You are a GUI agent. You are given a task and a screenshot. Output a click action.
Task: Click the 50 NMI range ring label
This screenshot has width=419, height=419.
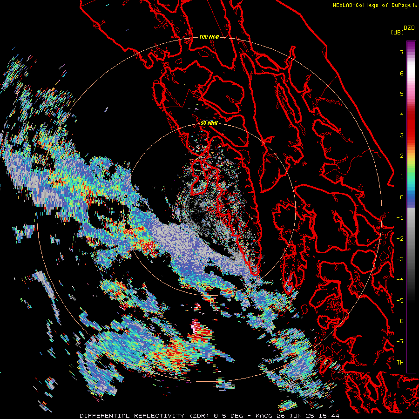tap(209, 123)
